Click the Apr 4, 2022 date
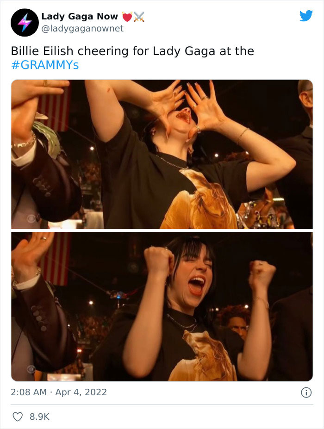This screenshot has width=324, height=429. tap(81, 392)
